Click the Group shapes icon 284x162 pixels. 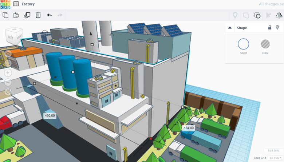(246, 15)
